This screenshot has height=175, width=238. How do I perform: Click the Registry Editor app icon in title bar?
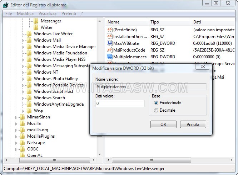pos(5,5)
